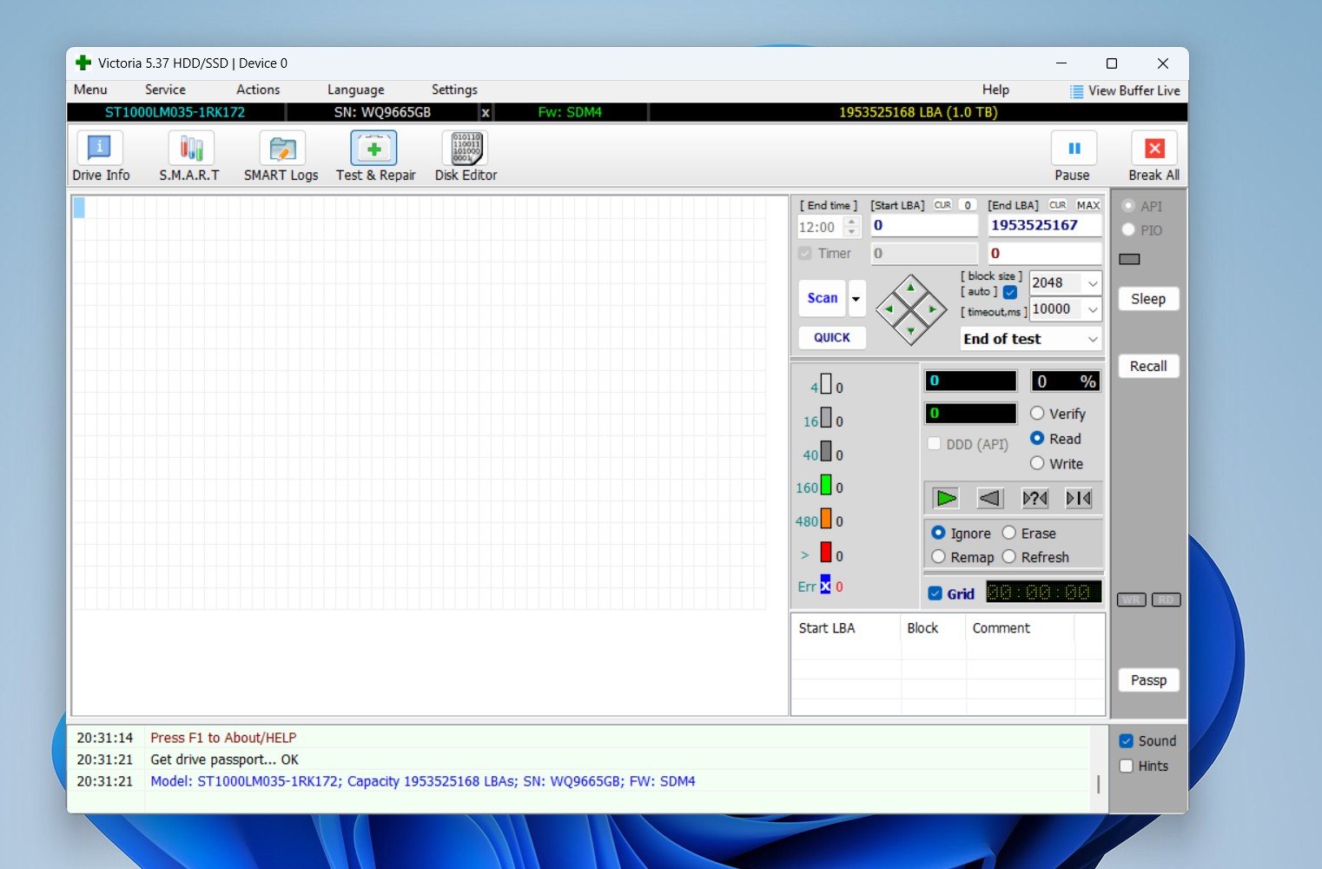The image size is (1322, 869).
Task: Start scan with green play arrow
Action: [945, 498]
